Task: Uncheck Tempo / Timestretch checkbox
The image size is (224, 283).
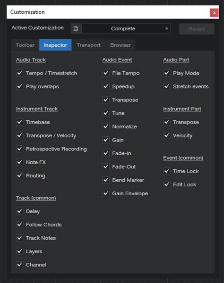Action: point(20,73)
